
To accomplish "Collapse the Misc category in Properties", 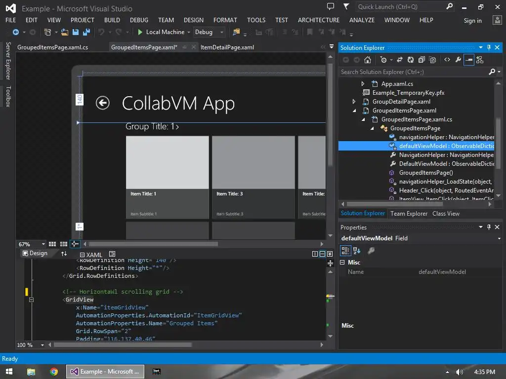I will click(342, 263).
